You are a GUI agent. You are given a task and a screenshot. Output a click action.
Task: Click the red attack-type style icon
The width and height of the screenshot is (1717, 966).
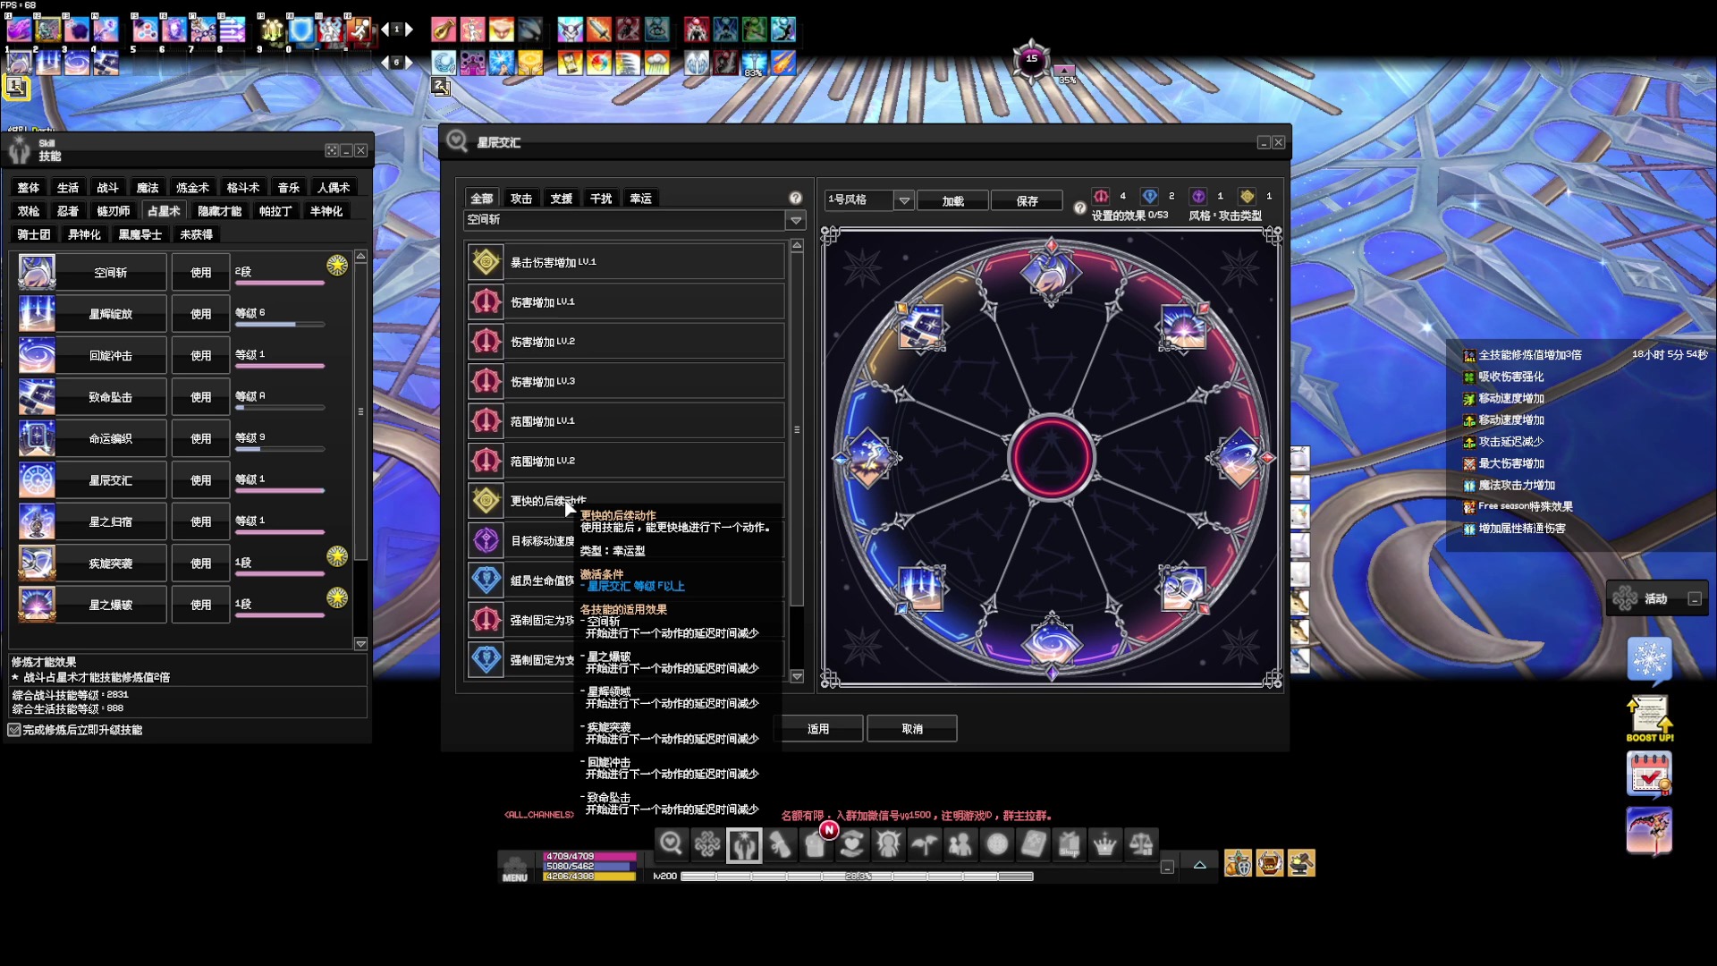[1101, 196]
